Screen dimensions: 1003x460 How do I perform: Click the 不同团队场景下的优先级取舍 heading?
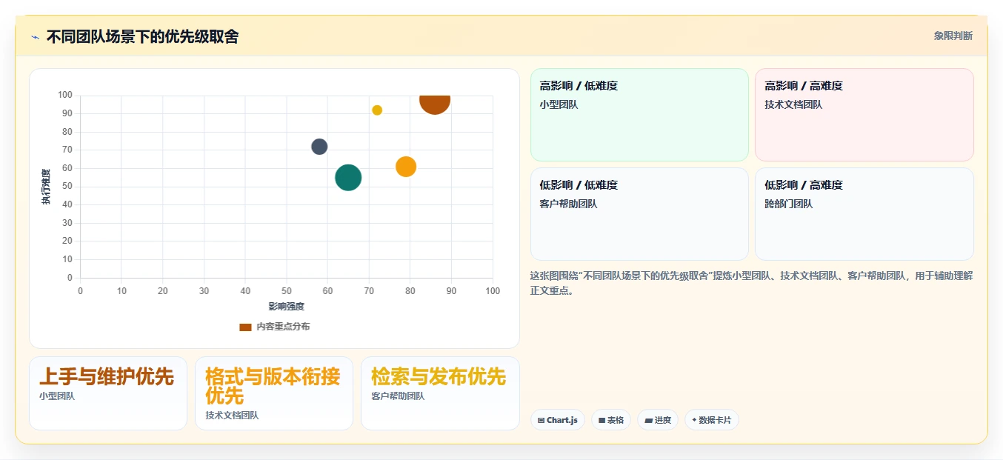point(142,36)
